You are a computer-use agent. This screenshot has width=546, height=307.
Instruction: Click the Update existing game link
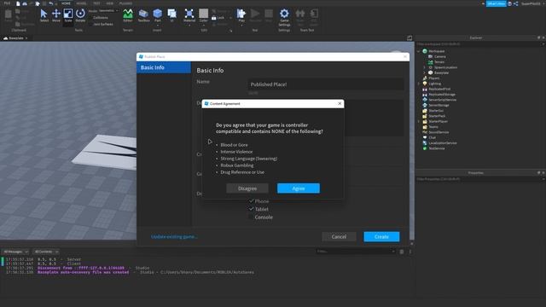pos(174,237)
